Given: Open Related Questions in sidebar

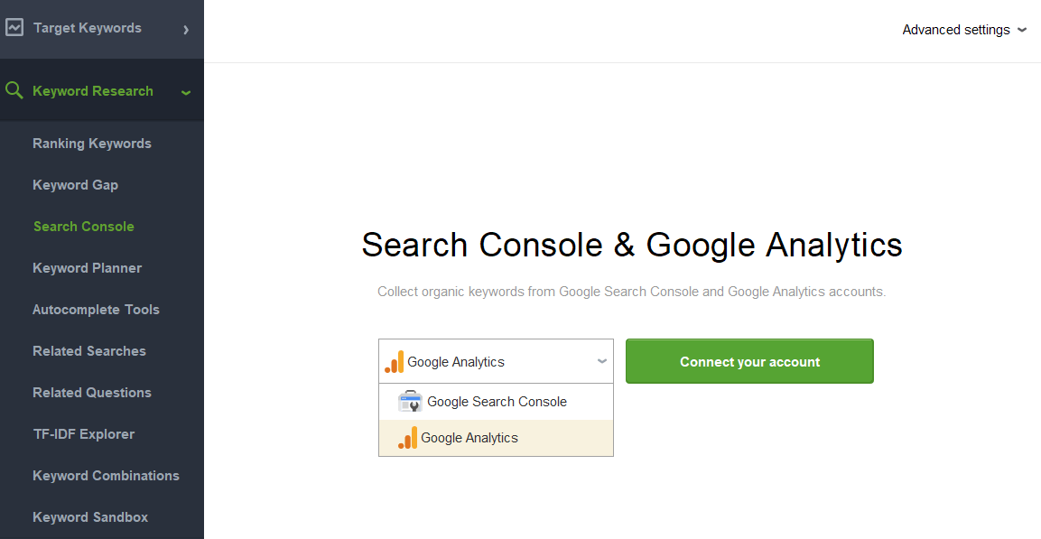Looking at the screenshot, I should pyautogui.click(x=92, y=393).
